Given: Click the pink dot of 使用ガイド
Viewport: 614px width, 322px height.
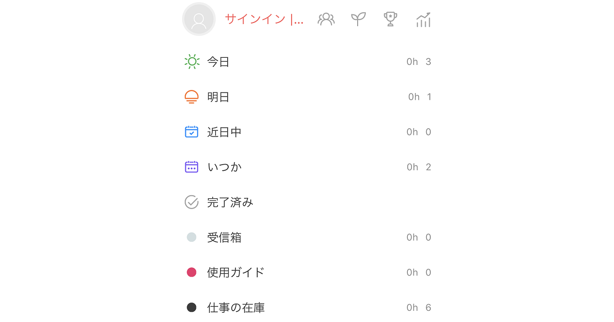Looking at the screenshot, I should click(x=191, y=272).
